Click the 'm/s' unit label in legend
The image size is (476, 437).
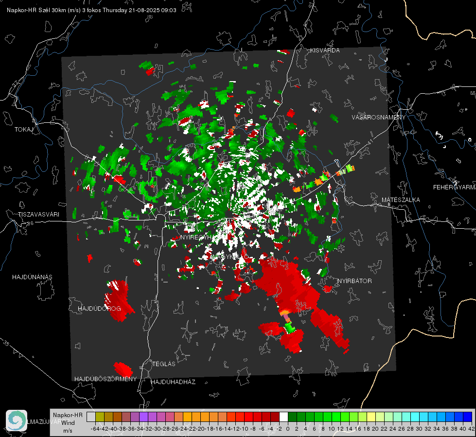68,430
